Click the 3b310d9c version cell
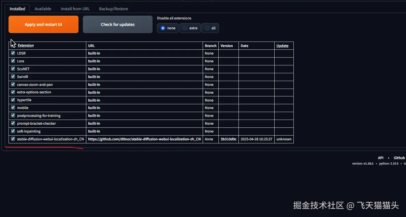The width and height of the screenshot is (406, 217). pyautogui.click(x=228, y=139)
